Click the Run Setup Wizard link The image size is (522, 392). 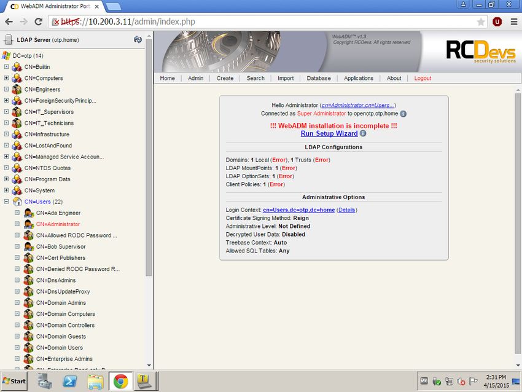pyautogui.click(x=329, y=133)
